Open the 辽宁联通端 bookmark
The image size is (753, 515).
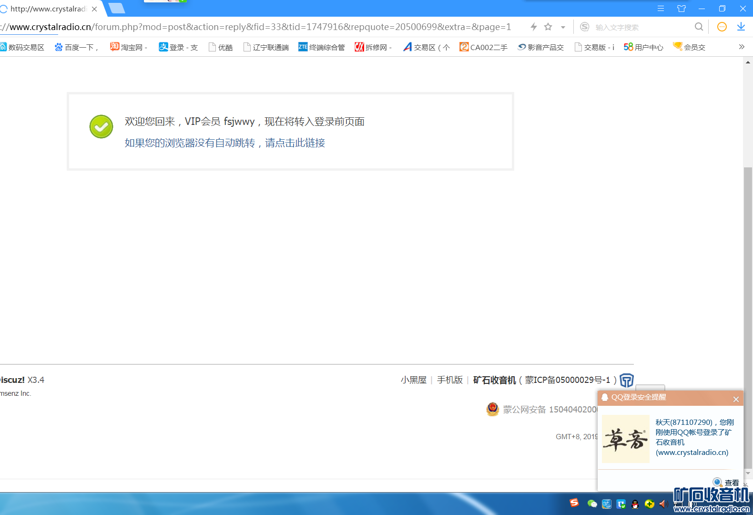point(266,47)
